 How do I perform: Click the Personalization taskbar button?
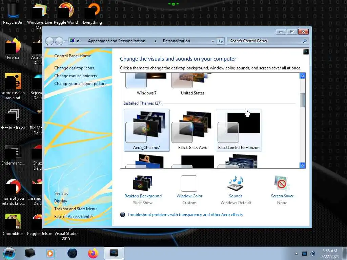click(114, 253)
